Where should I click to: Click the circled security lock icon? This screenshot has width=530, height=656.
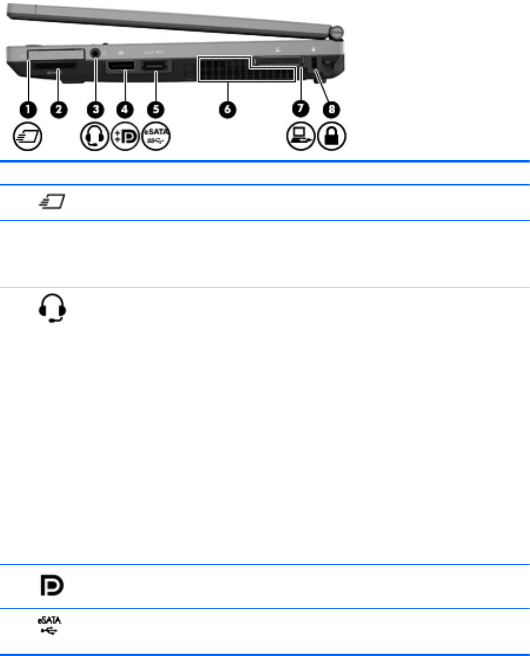click(332, 136)
